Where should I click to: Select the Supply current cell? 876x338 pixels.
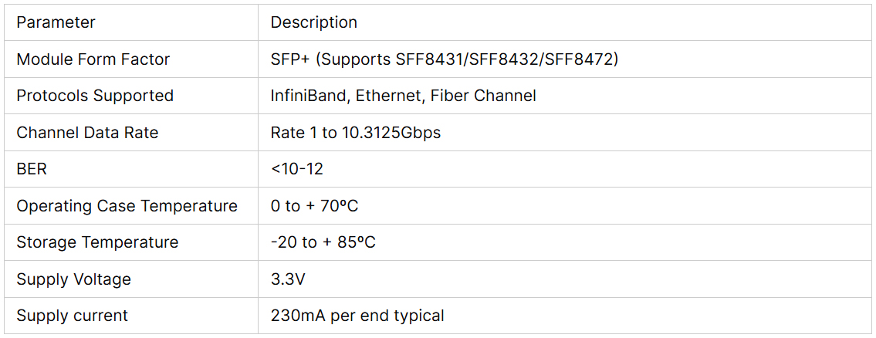(72, 316)
